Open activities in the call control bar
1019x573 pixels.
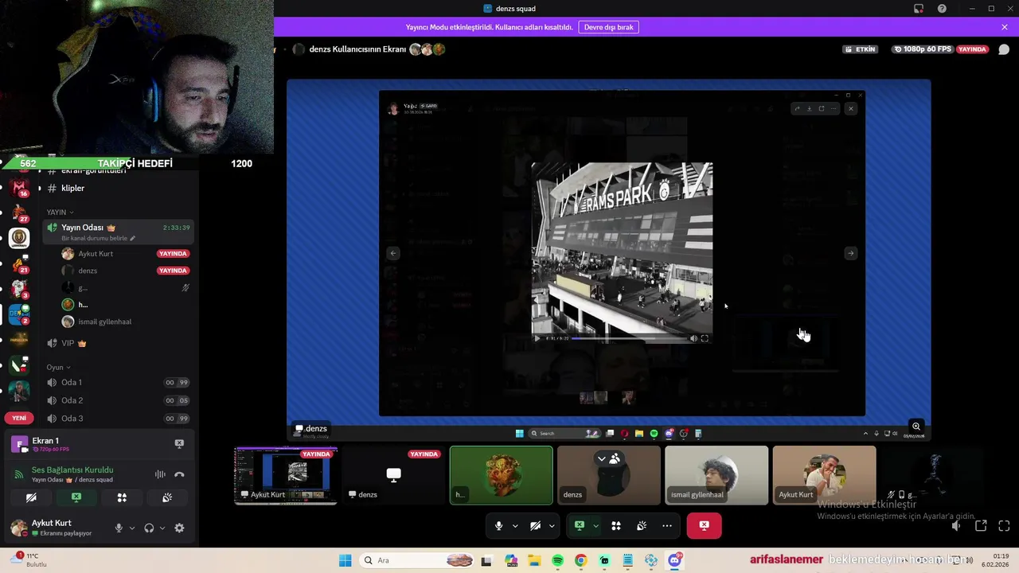coord(615,526)
